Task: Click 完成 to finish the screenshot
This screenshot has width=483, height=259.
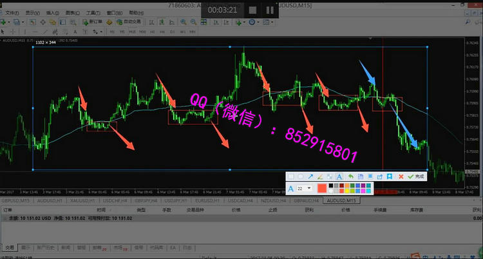Action: click(x=416, y=176)
